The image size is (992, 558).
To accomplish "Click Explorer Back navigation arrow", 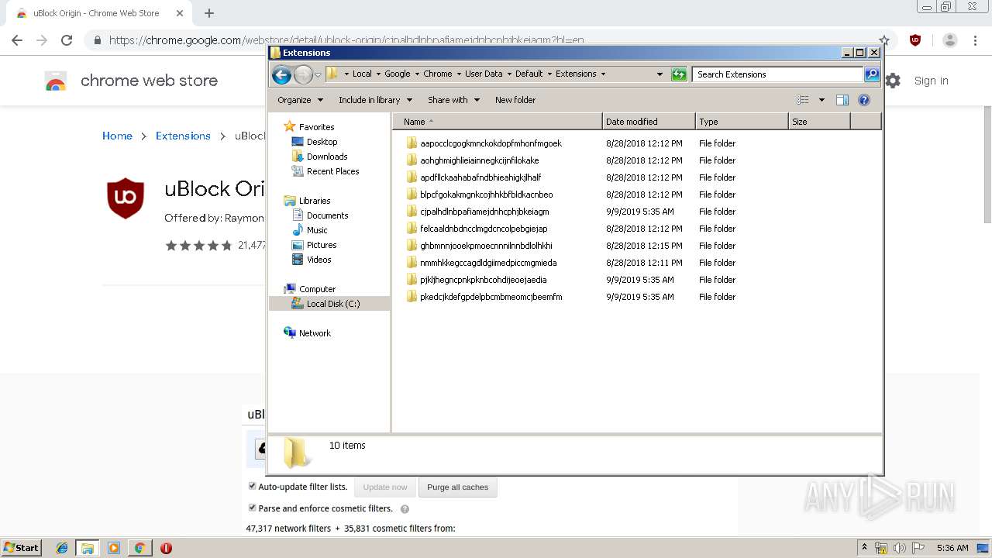I will (x=281, y=74).
